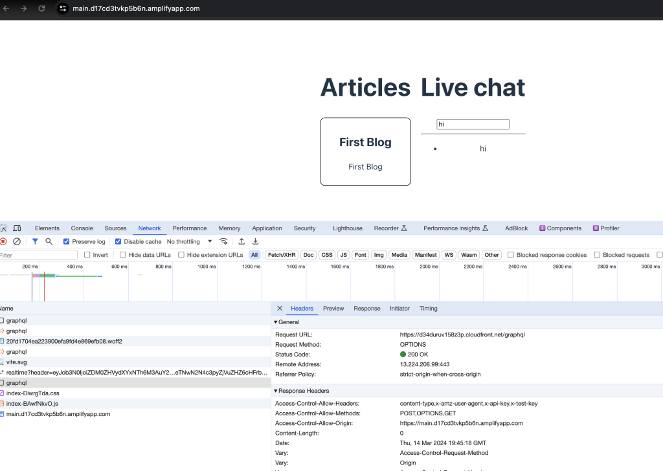The height and width of the screenshot is (471, 663).
Task: Toggle Preserve log checkbox
Action: [x=67, y=241]
